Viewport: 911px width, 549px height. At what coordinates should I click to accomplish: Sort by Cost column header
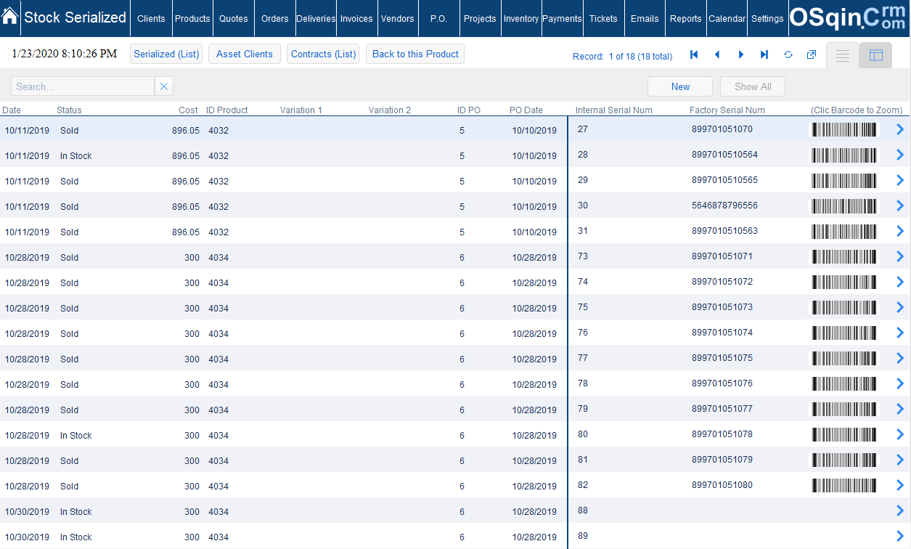point(188,110)
